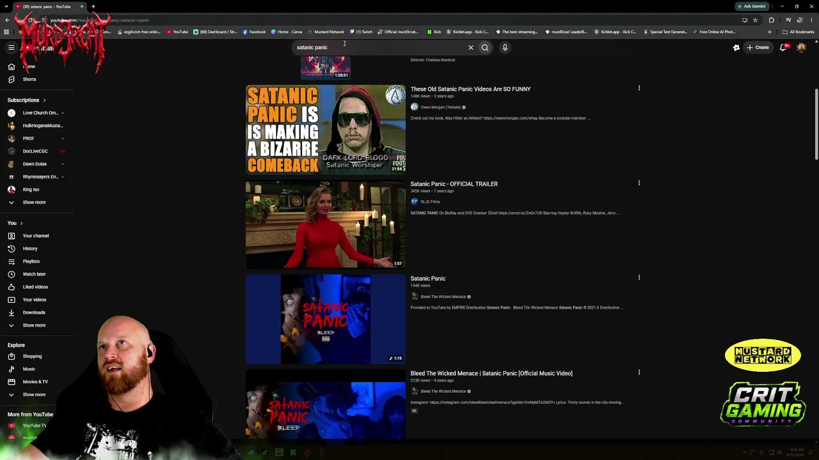Open the Mustard Network bookmark
The image size is (819, 460).
326,32
